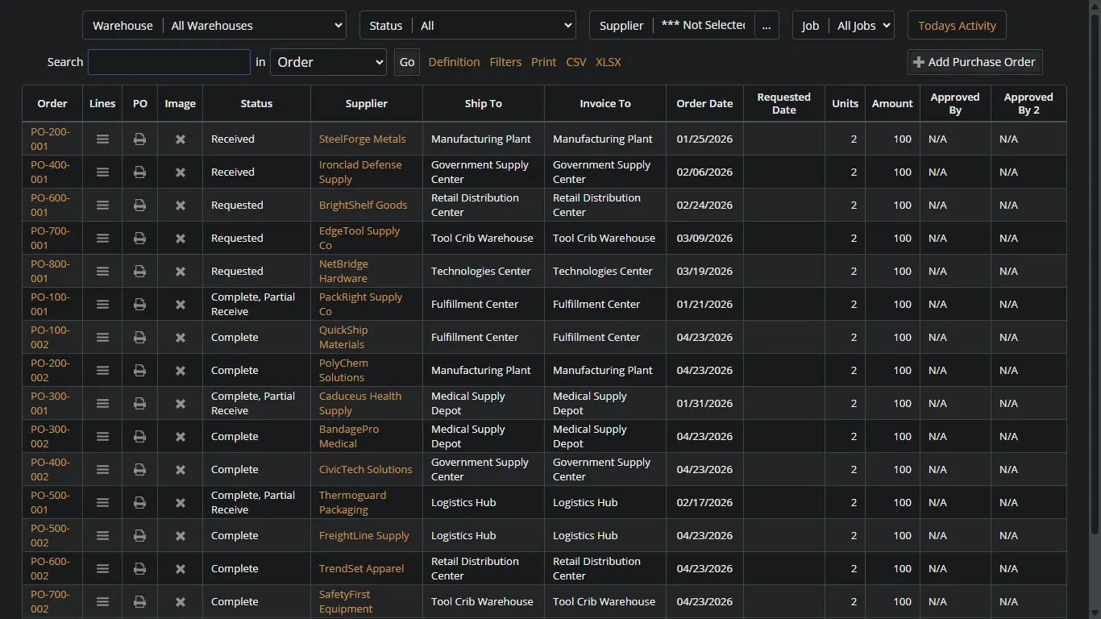Viewport: 1101px width, 619px height.
Task: Open lines menu for PO-700-001
Action: coord(102,239)
